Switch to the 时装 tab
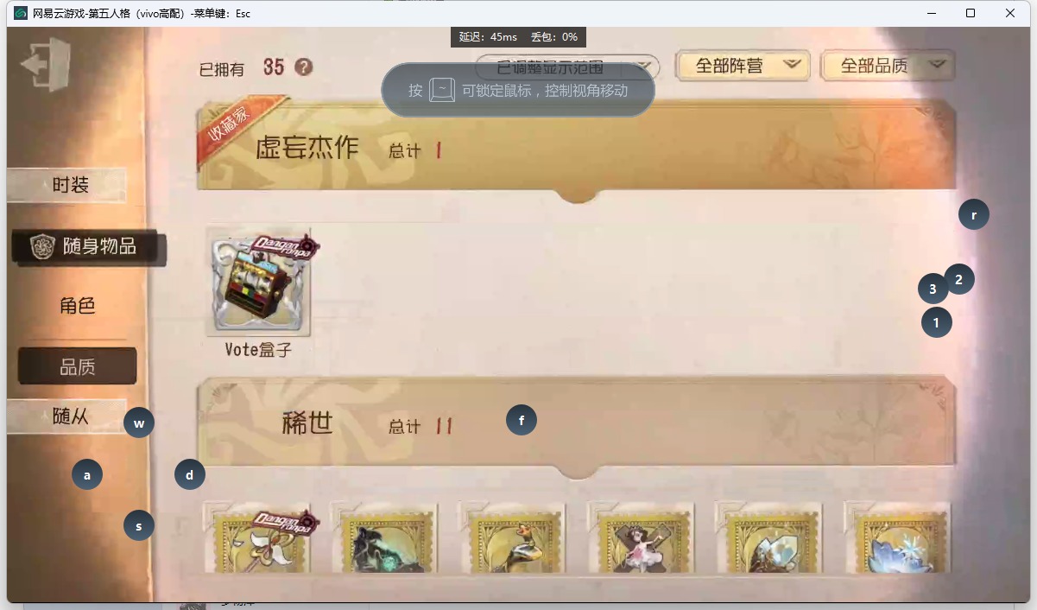This screenshot has height=610, width=1037. 67,185
